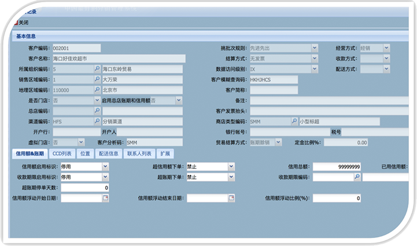Image resolution: width=417 pixels, height=246 pixels.
Task: Click lookup icon for 渠道编码 field
Action: click(97, 122)
